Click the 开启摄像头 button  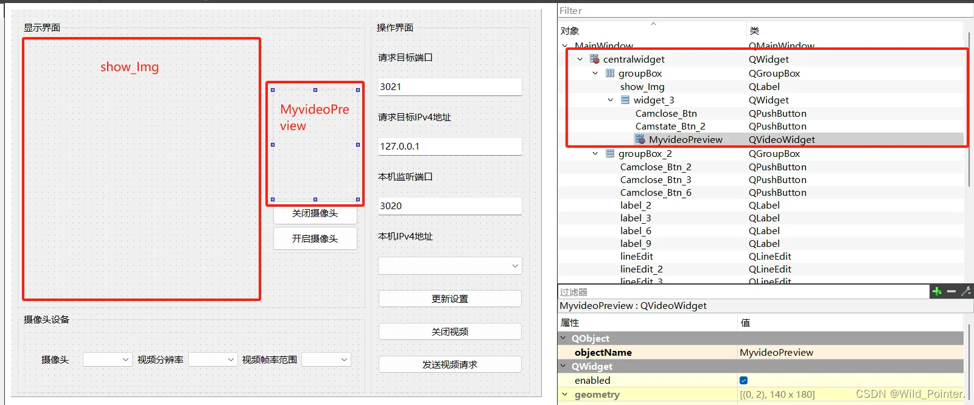(x=315, y=239)
